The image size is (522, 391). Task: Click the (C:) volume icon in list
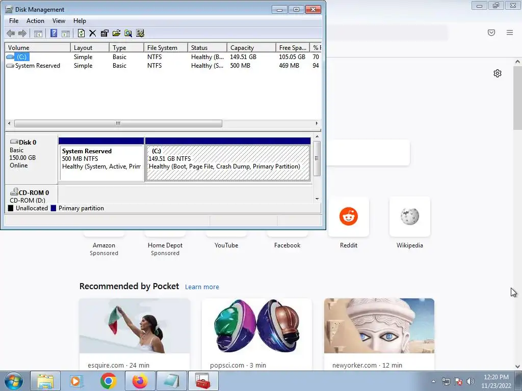[10, 57]
